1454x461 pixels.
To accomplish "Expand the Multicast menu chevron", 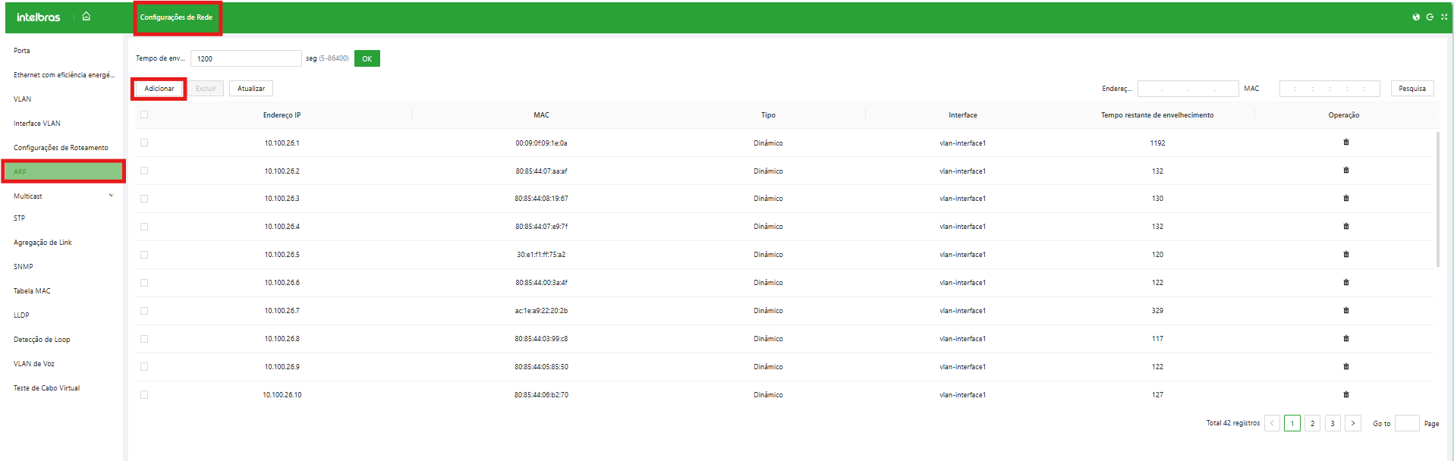I will [x=111, y=196].
